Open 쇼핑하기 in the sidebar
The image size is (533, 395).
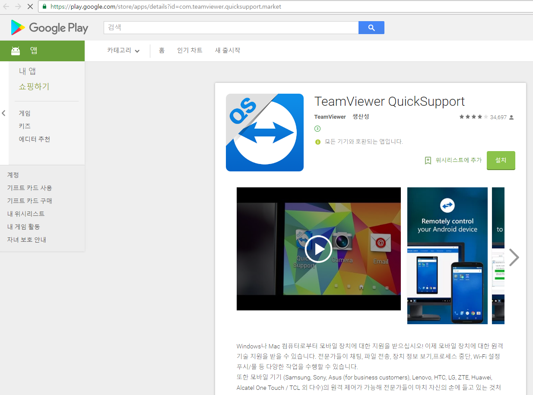click(34, 87)
